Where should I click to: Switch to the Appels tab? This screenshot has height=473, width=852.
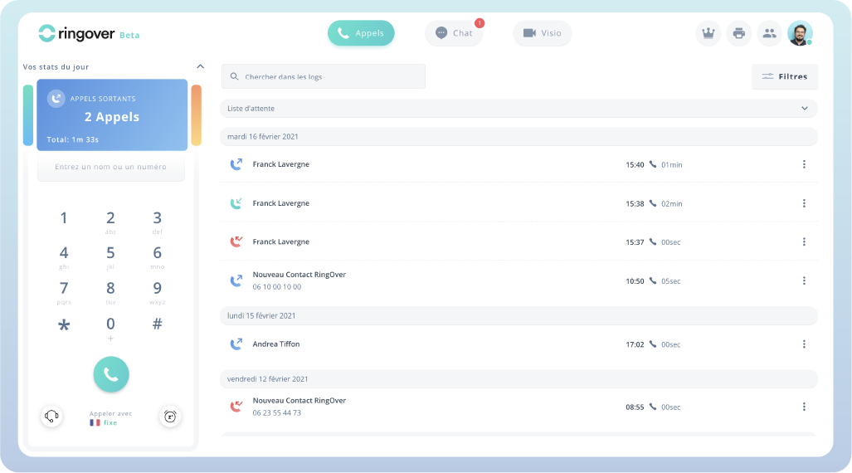click(361, 33)
